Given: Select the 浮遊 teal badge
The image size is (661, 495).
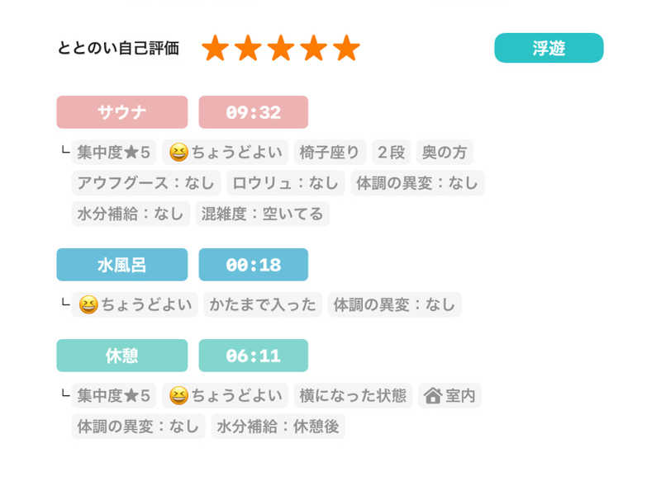Looking at the screenshot, I should 549,48.
